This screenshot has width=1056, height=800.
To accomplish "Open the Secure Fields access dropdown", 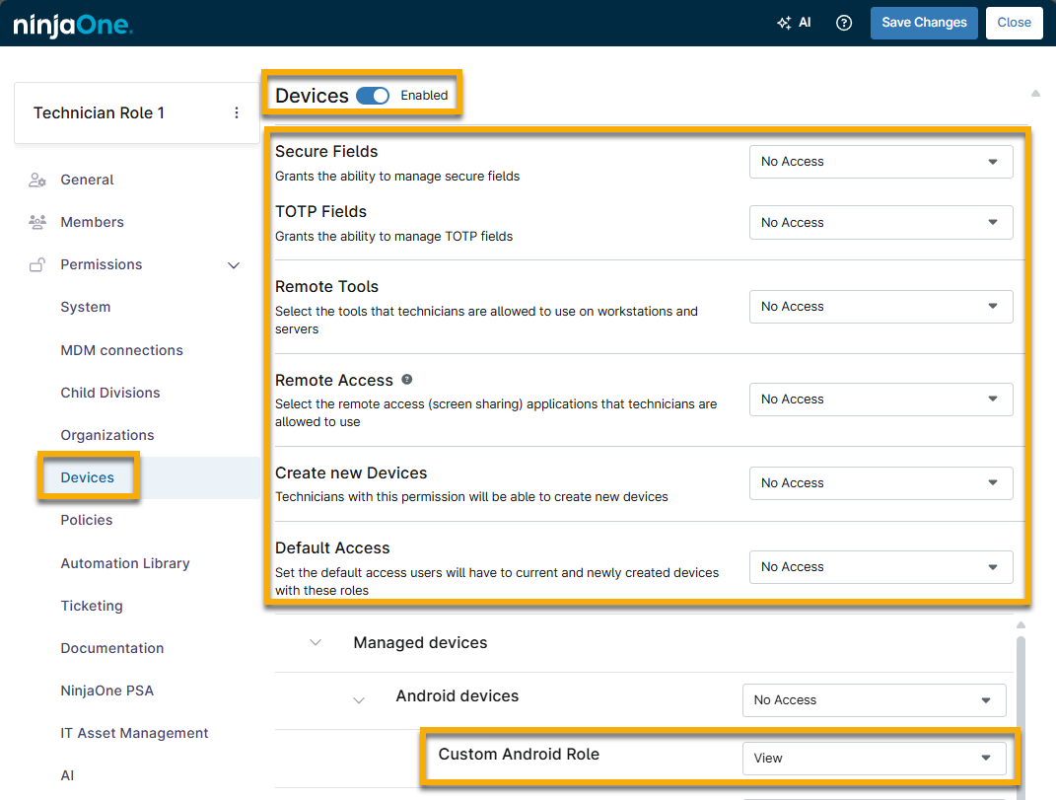I will (880, 162).
